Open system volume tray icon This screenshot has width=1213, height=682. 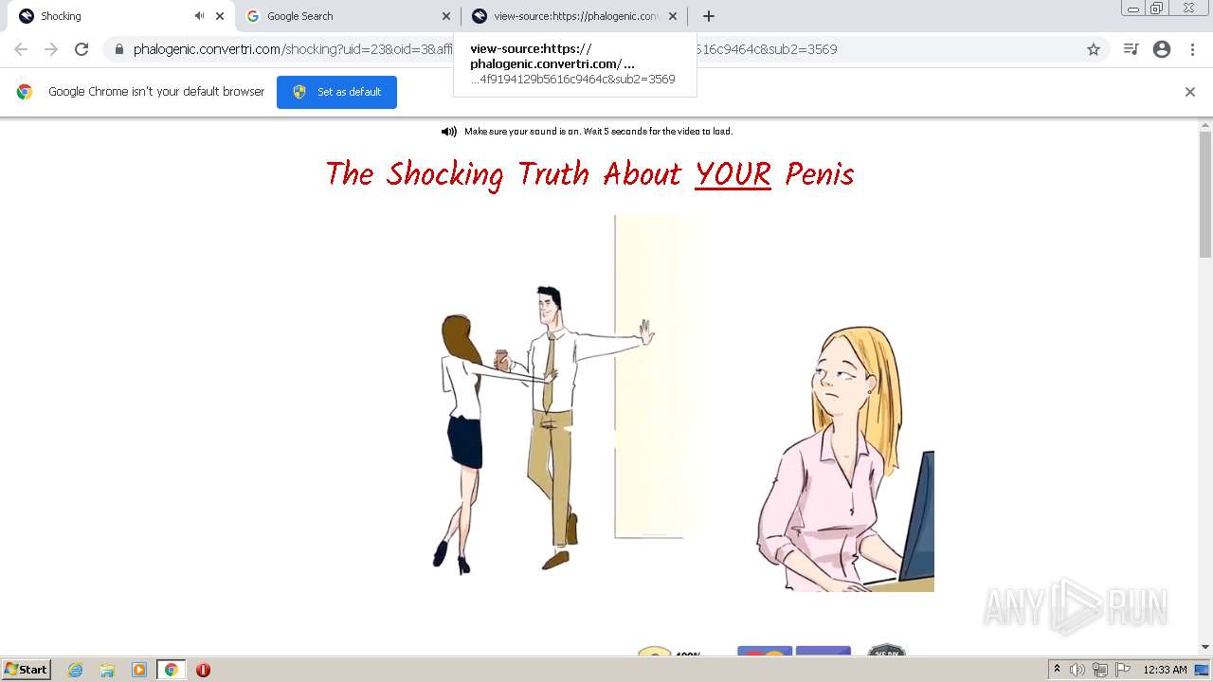[x=1077, y=670]
